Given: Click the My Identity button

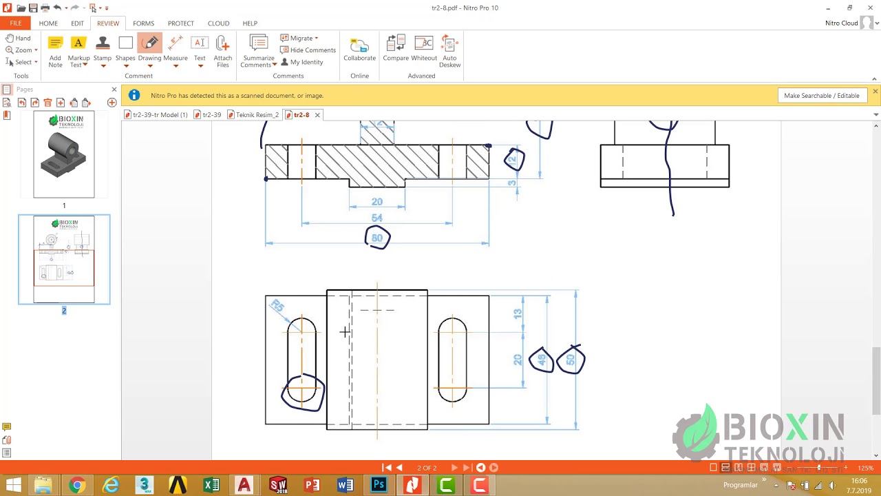Looking at the screenshot, I should pos(301,62).
